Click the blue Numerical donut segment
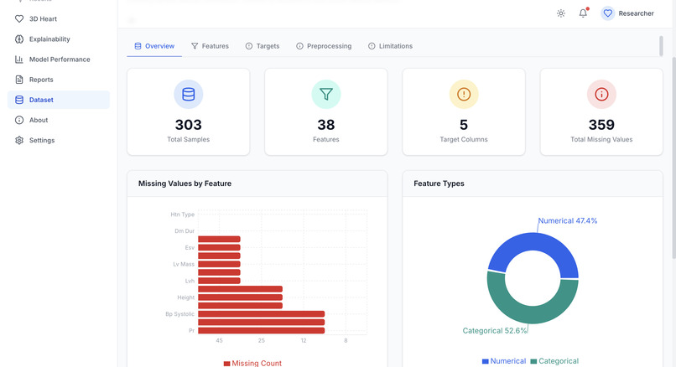The height and width of the screenshot is (367, 676). tap(533, 242)
